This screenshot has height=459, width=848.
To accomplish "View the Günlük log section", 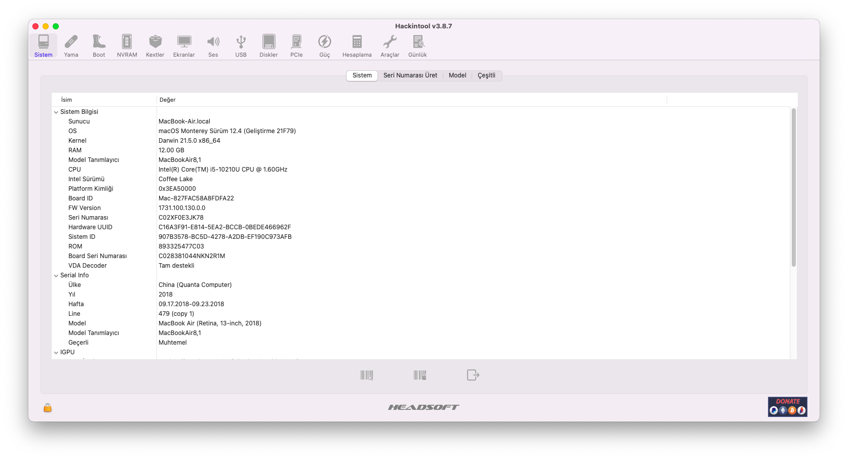I will click(418, 46).
